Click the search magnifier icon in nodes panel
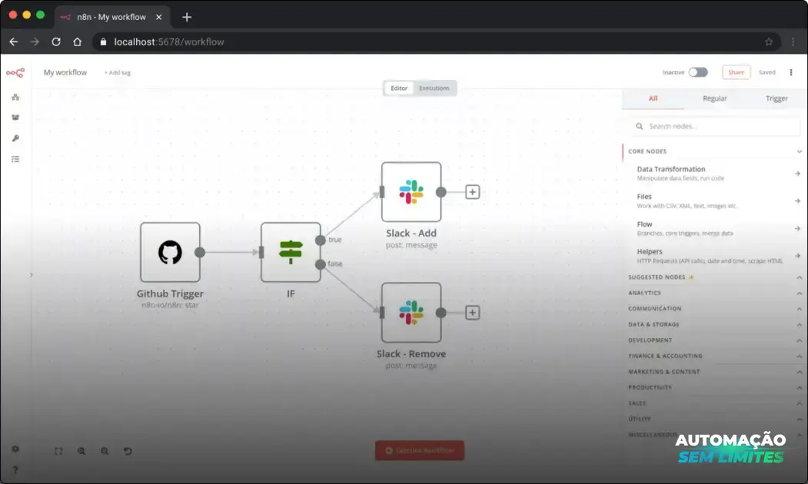The height and width of the screenshot is (484, 808). tap(640, 126)
